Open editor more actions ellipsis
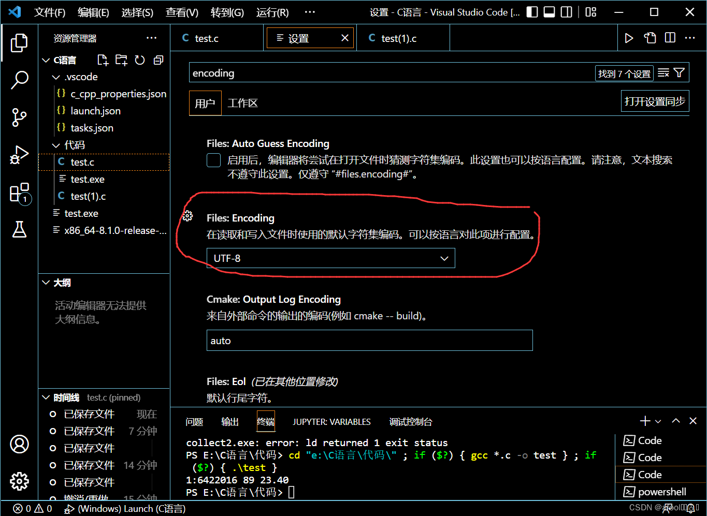Screen dimensions: 707x516 point(690,38)
